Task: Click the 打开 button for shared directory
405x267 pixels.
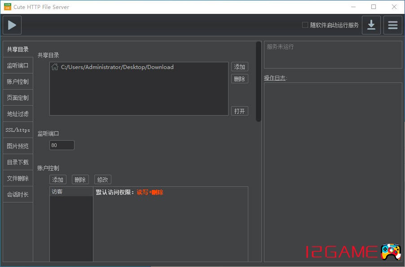Action: (x=239, y=111)
